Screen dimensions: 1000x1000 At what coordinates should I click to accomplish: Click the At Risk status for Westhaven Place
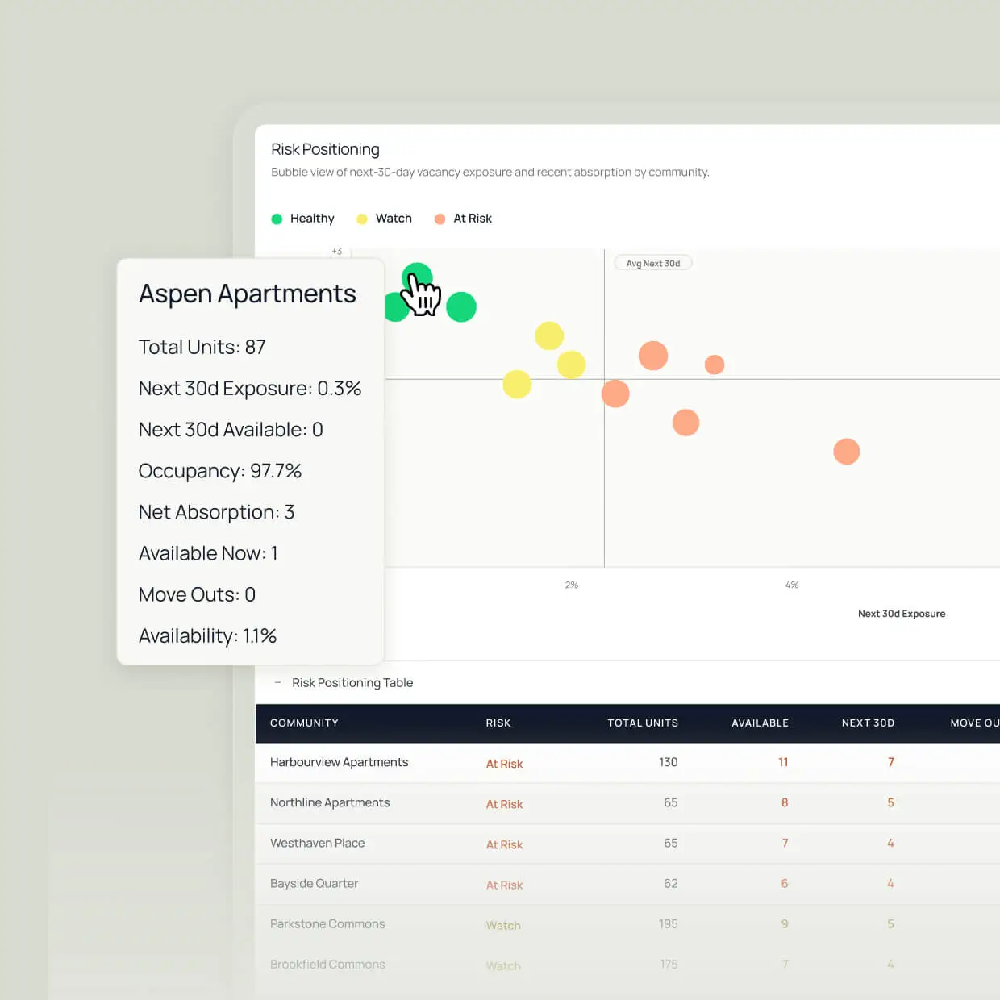[504, 844]
